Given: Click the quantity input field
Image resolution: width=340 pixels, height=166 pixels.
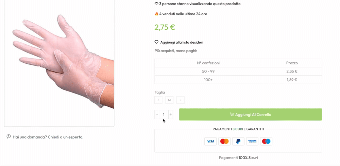Looking at the screenshot, I should pos(164,115).
